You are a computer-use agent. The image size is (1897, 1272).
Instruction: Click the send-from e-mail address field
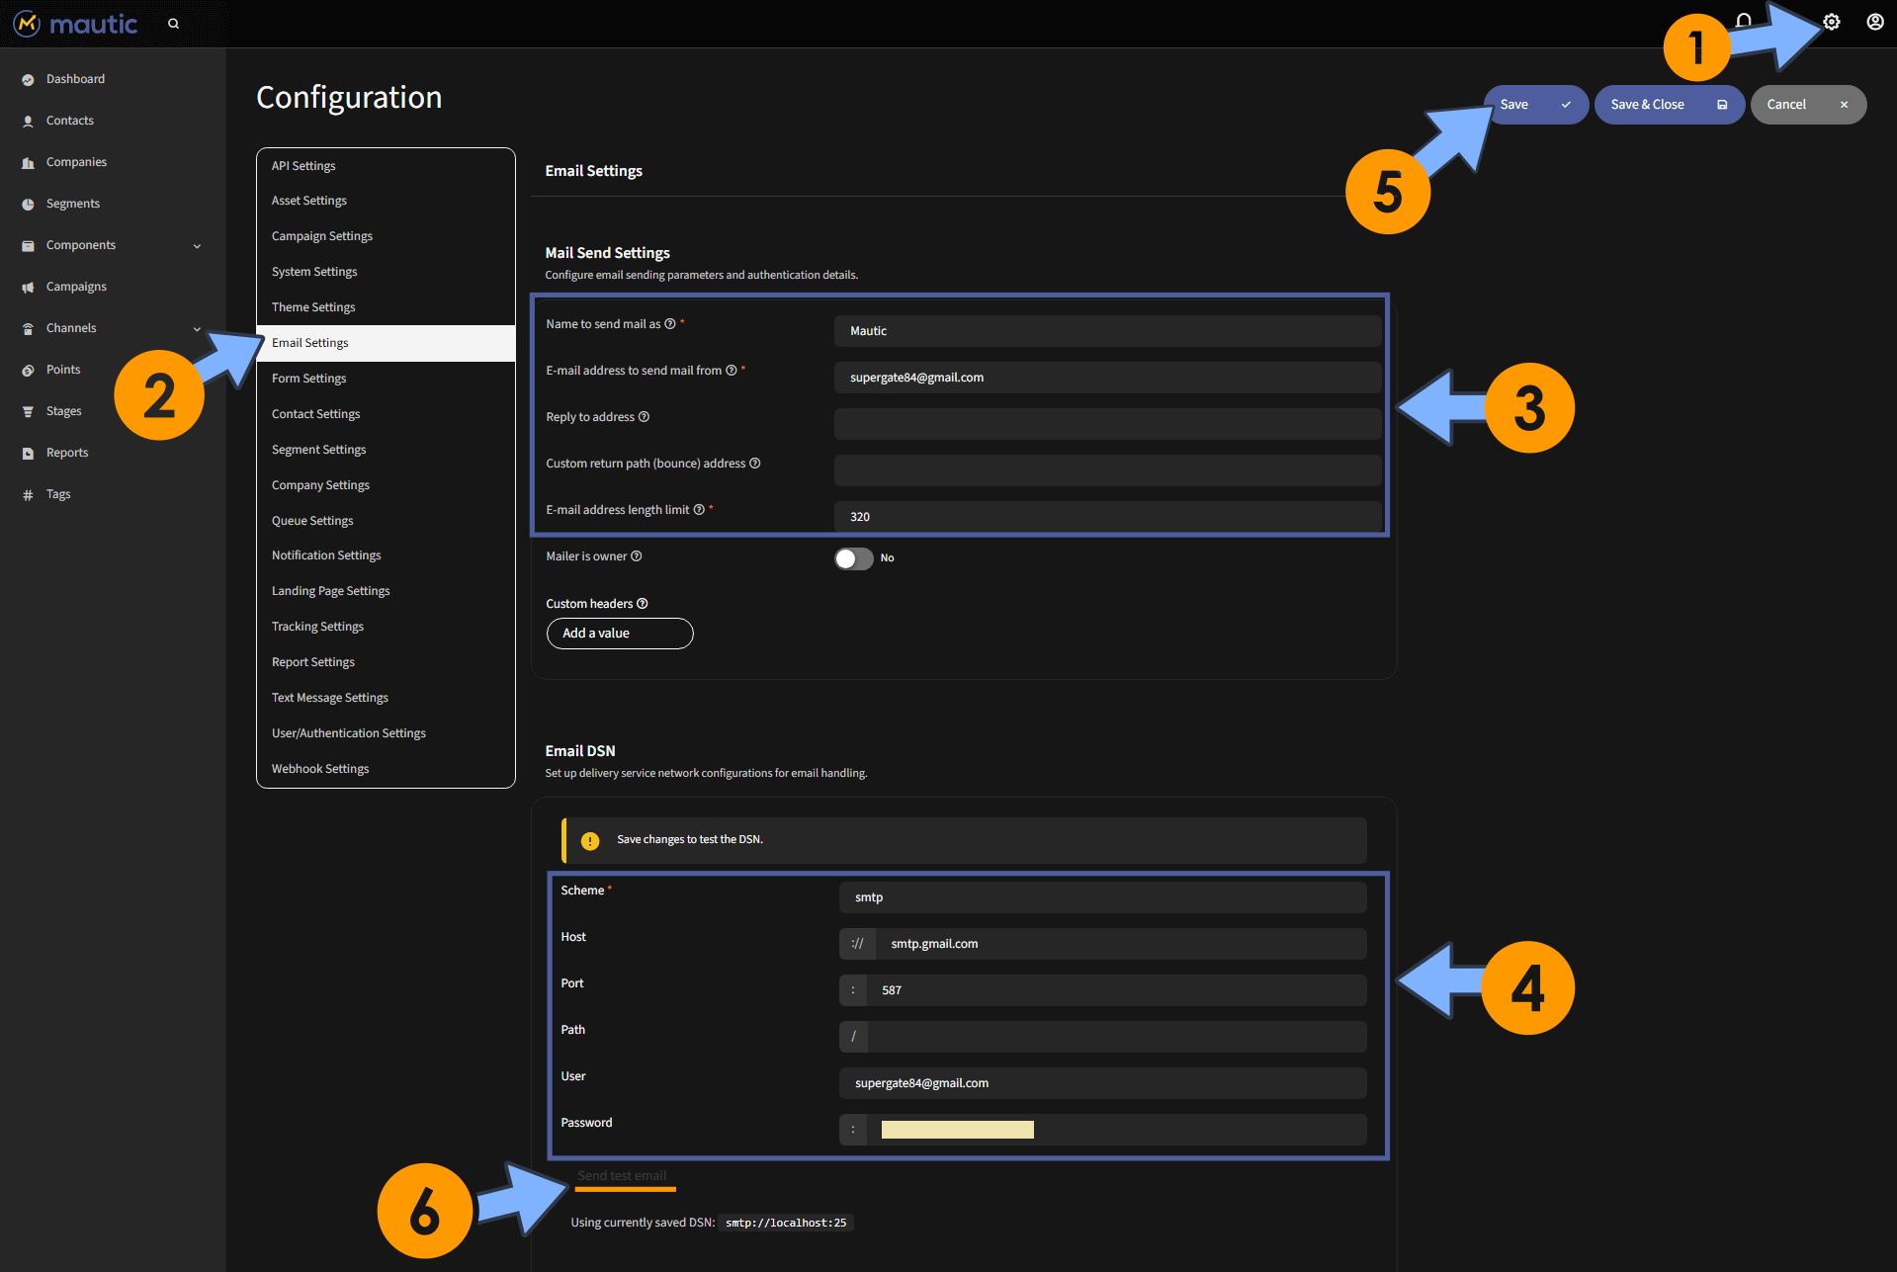click(x=1108, y=378)
